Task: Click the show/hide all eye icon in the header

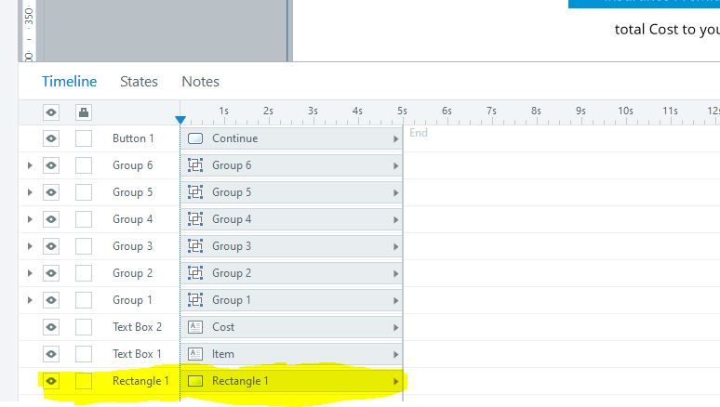Action: [x=51, y=112]
